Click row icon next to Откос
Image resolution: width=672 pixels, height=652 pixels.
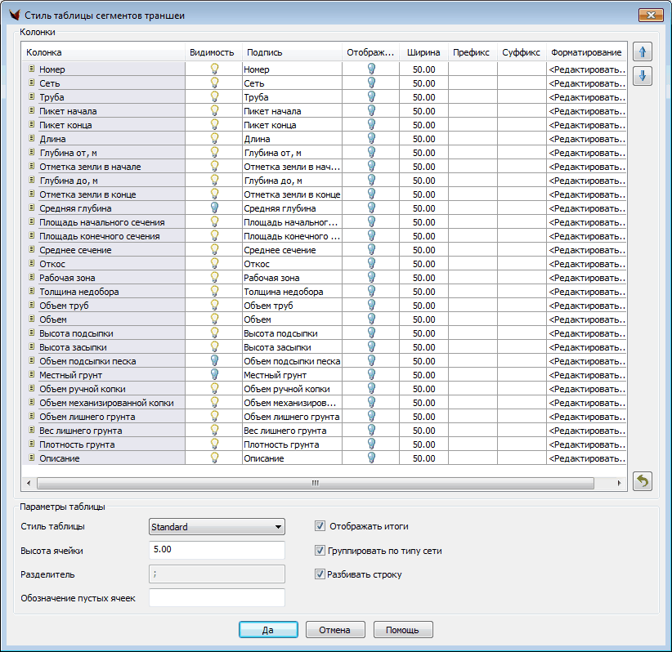[31, 264]
